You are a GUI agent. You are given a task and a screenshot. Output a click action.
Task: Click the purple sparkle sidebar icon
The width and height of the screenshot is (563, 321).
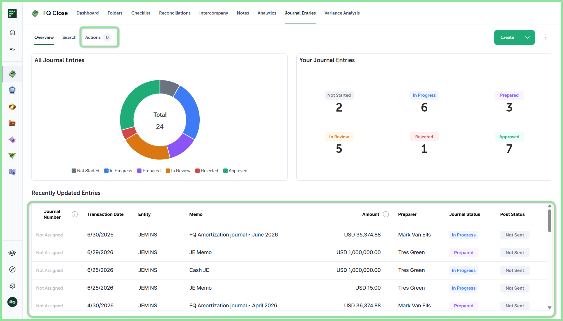tap(12, 140)
